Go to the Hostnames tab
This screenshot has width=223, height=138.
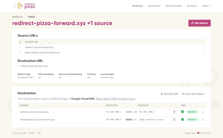pos(154,6)
